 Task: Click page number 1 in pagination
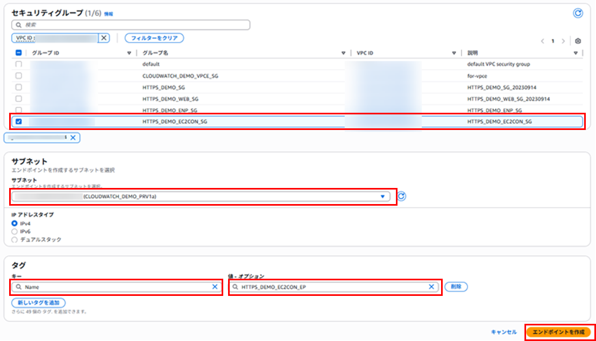pyautogui.click(x=552, y=41)
